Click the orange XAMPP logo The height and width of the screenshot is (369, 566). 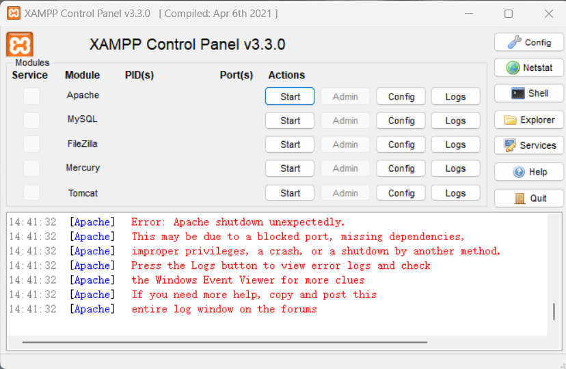pyautogui.click(x=20, y=44)
